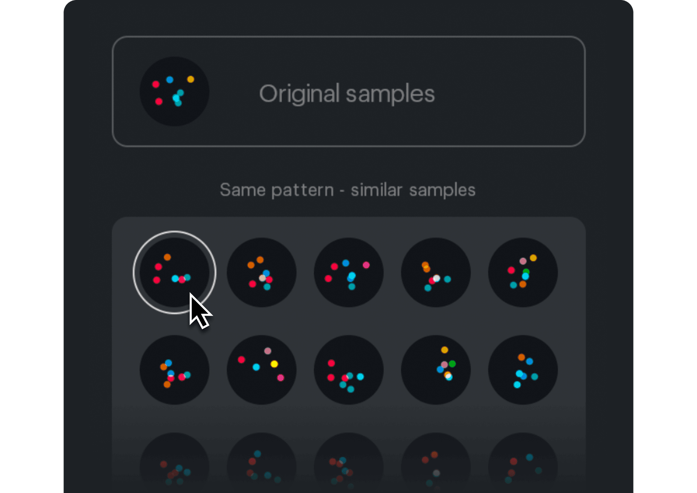Click the Original samples pattern circle
697x493 pixels.
[x=174, y=91]
